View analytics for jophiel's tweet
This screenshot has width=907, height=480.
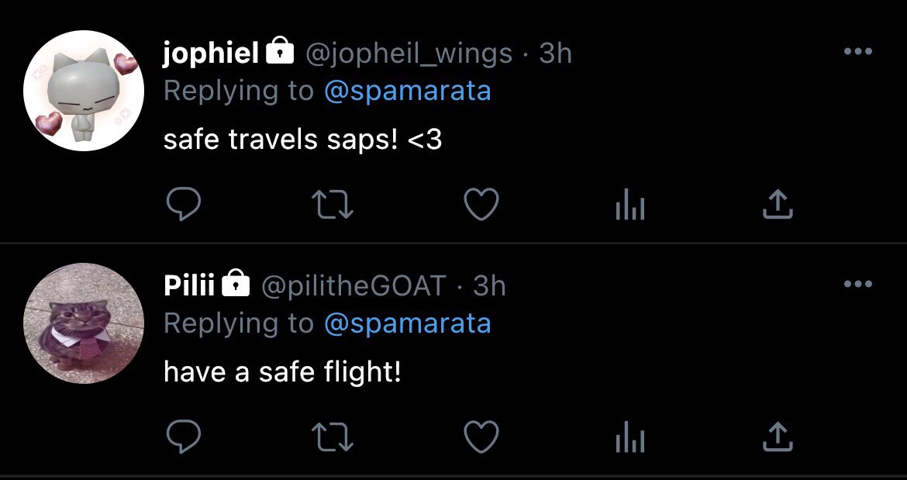pyautogui.click(x=630, y=206)
